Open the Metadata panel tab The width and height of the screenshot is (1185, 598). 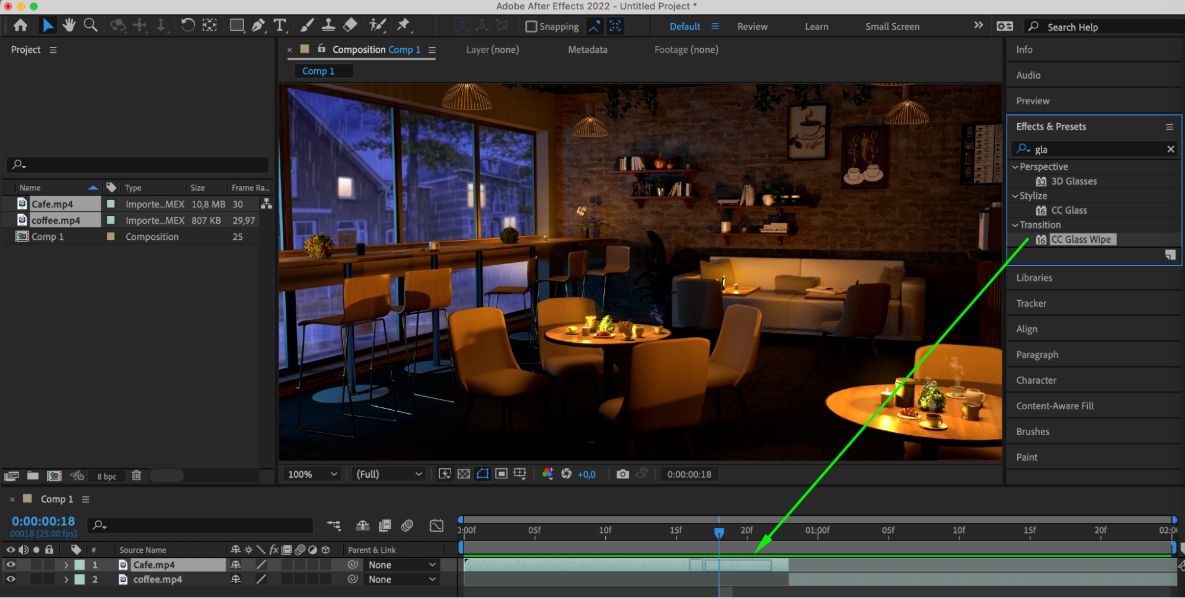[587, 50]
